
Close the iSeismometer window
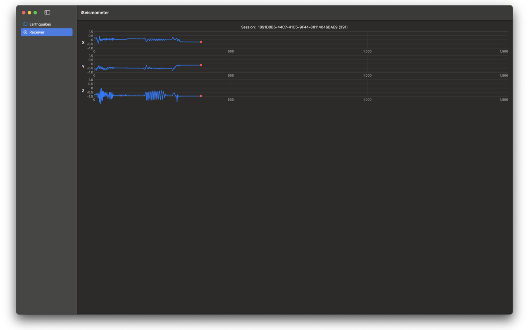pyautogui.click(x=24, y=12)
